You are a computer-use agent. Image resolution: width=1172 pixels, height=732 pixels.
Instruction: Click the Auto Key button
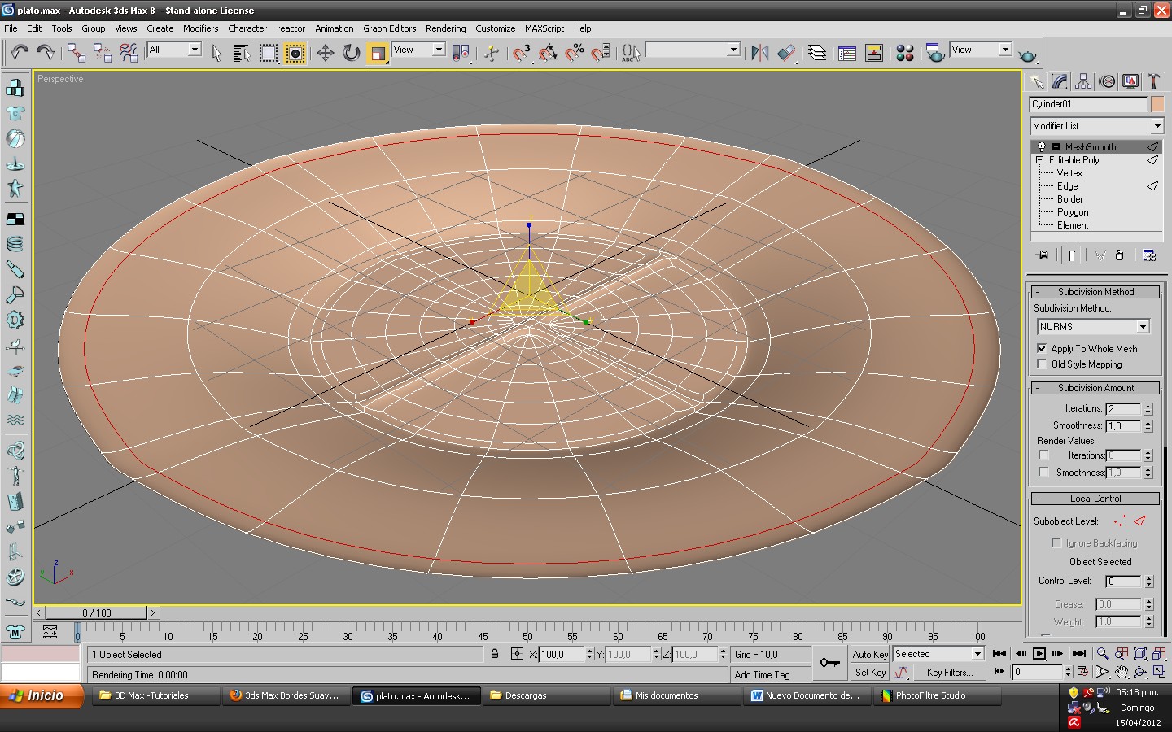870,655
